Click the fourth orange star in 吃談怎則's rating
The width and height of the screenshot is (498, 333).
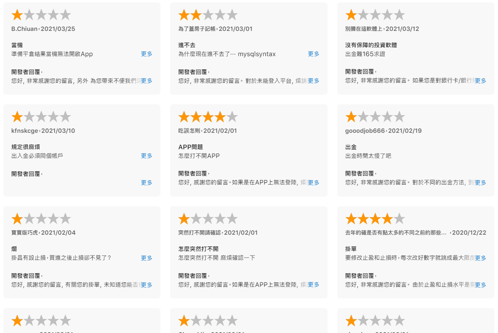pos(220,116)
